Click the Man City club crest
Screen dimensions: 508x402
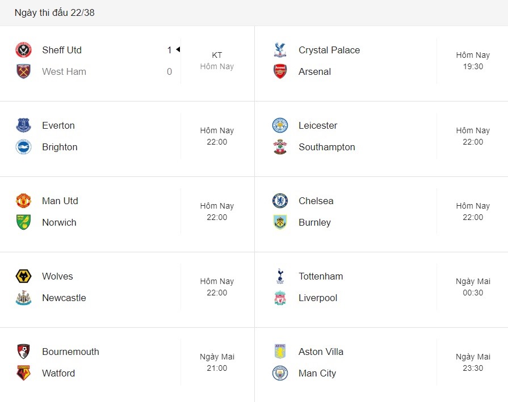pos(280,373)
